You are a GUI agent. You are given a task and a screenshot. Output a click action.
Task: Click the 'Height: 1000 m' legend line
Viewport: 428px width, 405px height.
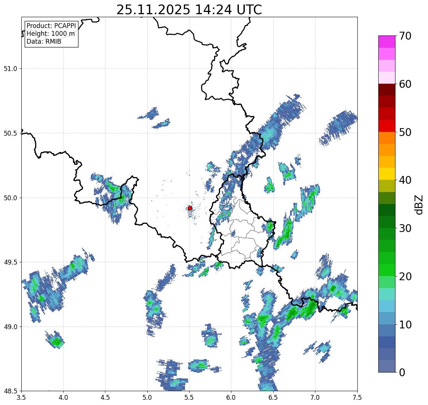(x=50, y=34)
